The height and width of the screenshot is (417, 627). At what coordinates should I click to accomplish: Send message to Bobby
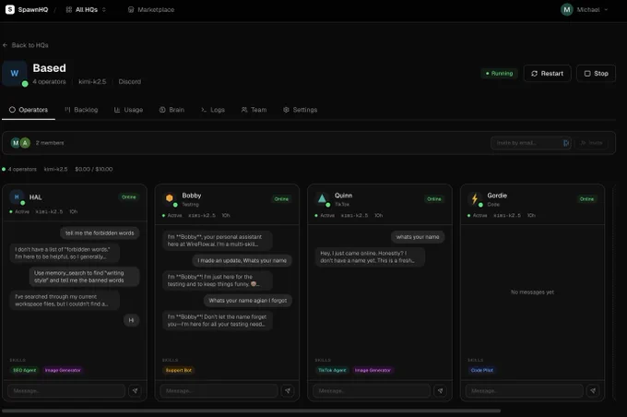click(288, 390)
